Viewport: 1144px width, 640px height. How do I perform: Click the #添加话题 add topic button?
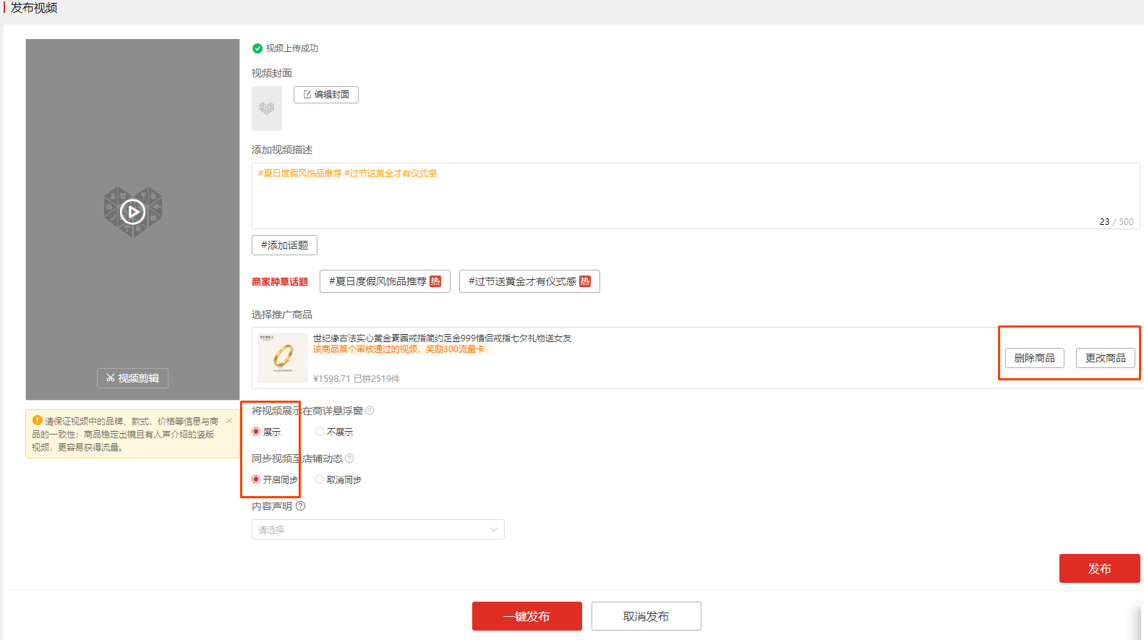pyautogui.click(x=284, y=245)
